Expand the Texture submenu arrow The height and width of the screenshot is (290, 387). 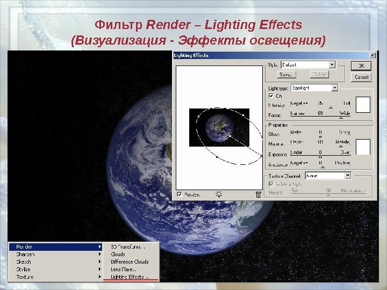(99, 277)
